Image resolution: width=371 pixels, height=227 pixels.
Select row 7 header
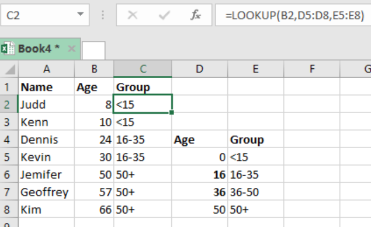click(9, 192)
